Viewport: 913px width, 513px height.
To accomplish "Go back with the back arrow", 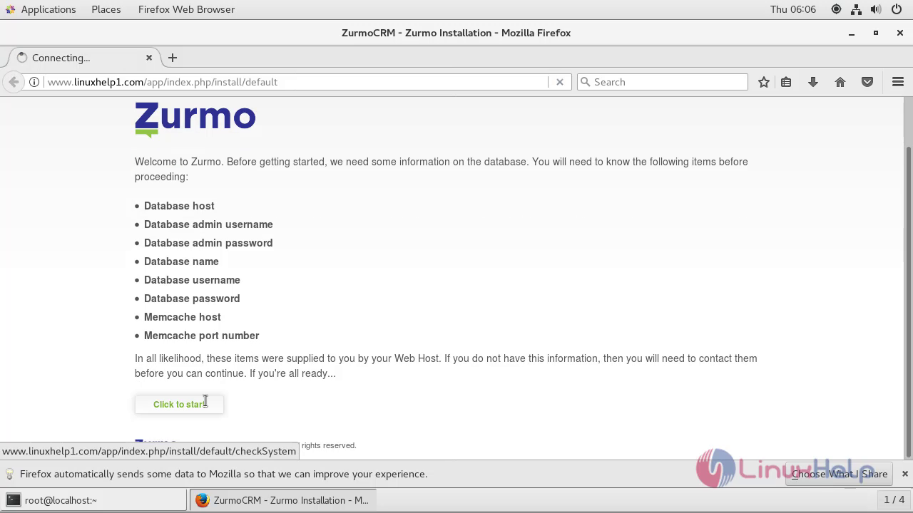I will (13, 82).
